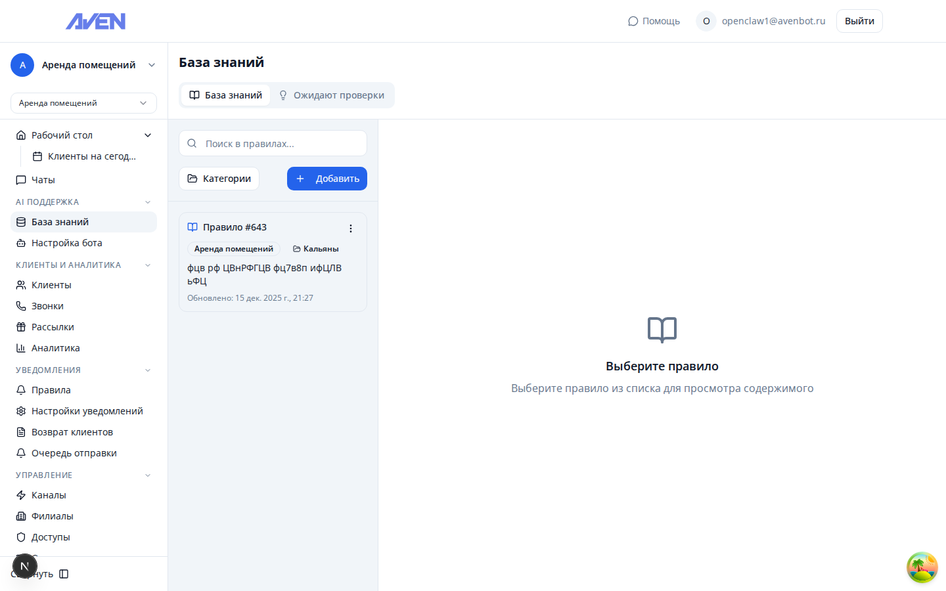The image size is (946, 591).
Task: Click the Добавить button
Action: (x=327, y=179)
